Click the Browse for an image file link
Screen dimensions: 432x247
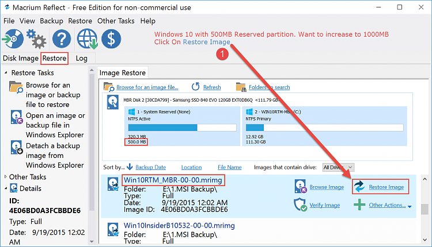147,87
